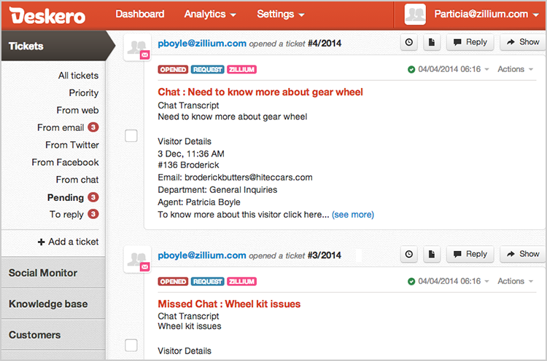The image size is (547, 361).
Task: Filter tickets From web
Action: tap(77, 111)
